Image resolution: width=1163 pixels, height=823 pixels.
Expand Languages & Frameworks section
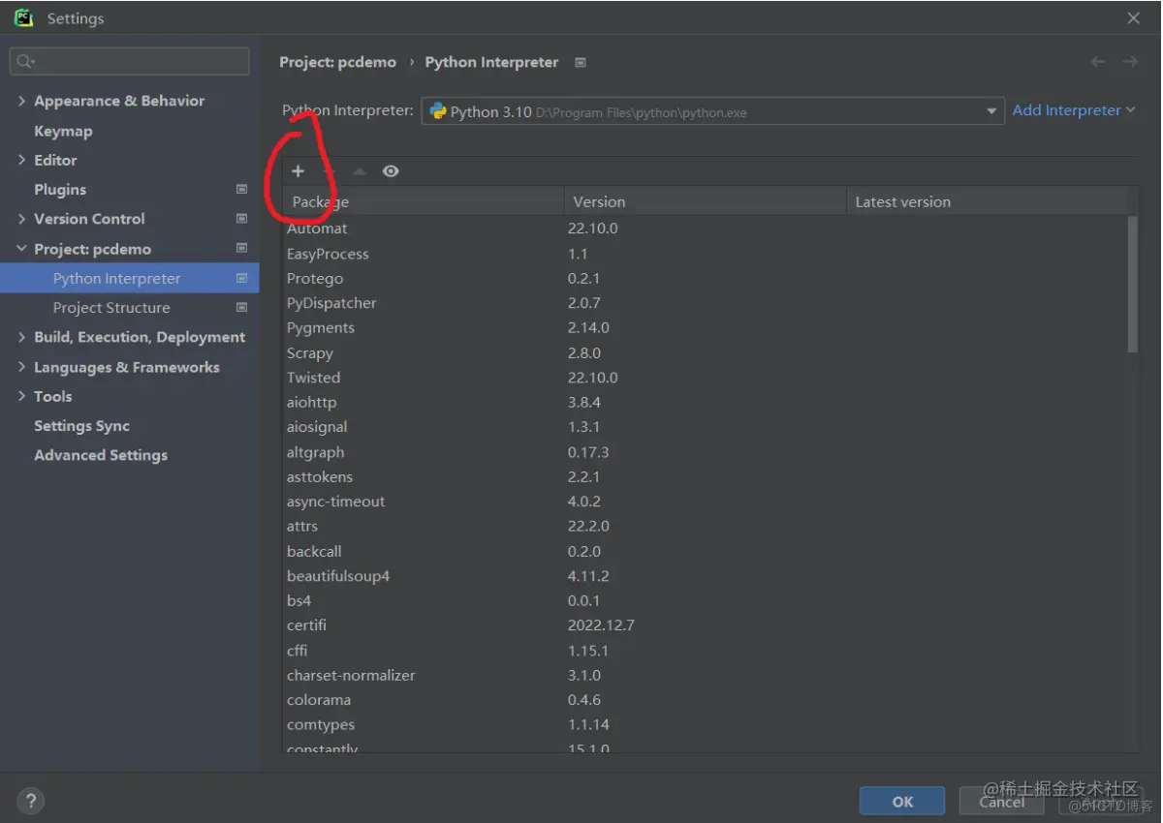click(22, 367)
